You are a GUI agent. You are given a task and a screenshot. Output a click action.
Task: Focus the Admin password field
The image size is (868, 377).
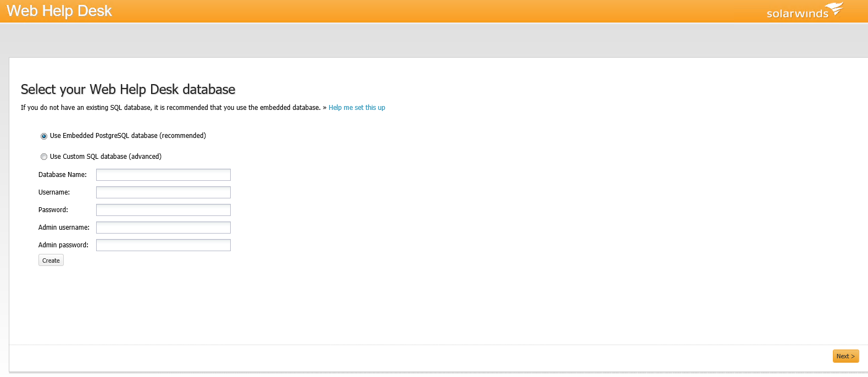point(163,245)
